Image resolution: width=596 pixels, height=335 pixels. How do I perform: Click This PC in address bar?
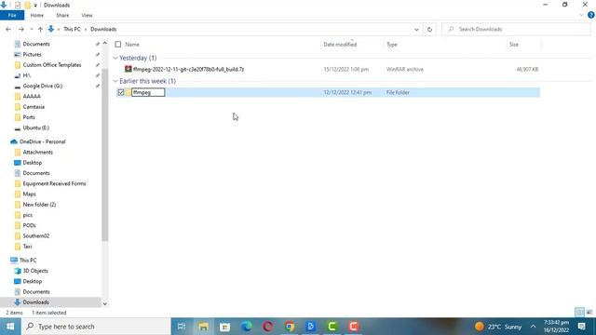[72, 29]
